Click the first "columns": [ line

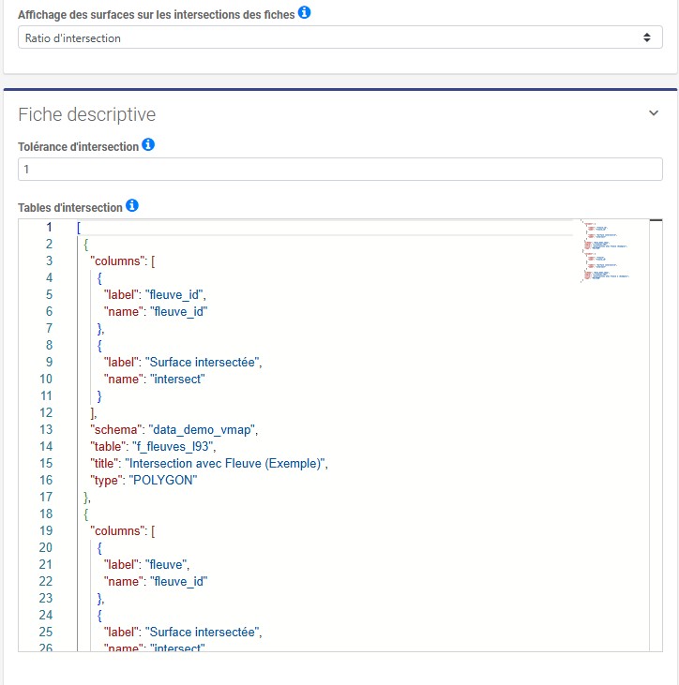[x=123, y=261]
